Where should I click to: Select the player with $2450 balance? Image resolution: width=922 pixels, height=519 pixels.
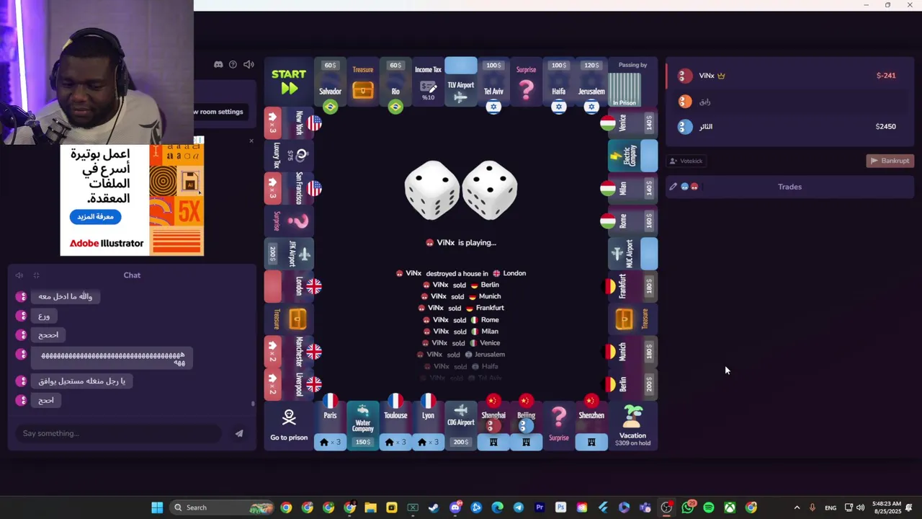coord(790,127)
